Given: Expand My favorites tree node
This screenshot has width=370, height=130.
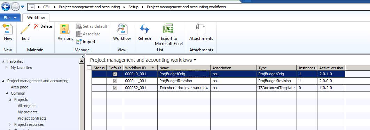Looking at the screenshot, I should pyautogui.click(x=7, y=68).
